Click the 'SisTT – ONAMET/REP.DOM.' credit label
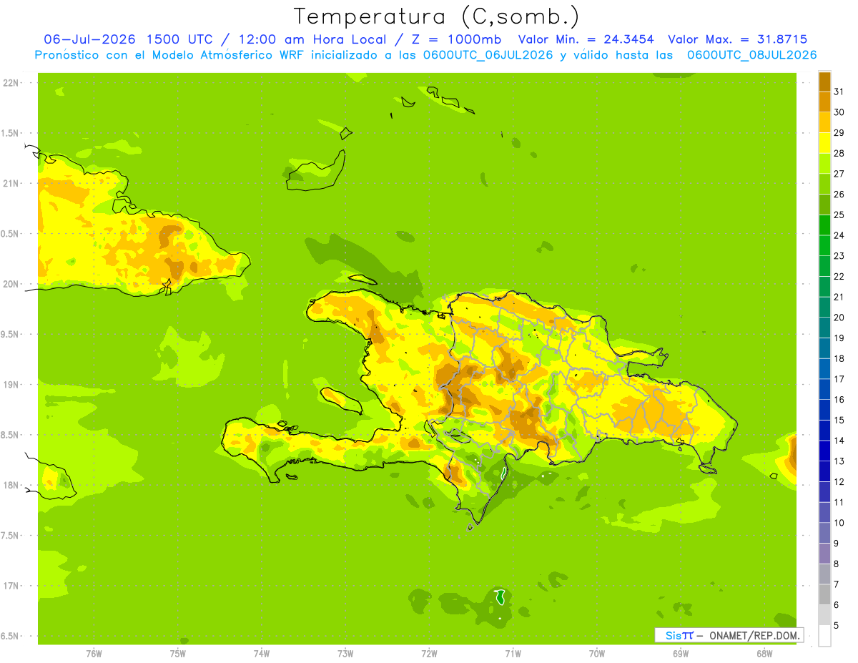 729,635
